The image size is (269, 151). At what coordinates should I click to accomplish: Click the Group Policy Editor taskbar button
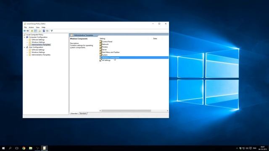click(44, 148)
